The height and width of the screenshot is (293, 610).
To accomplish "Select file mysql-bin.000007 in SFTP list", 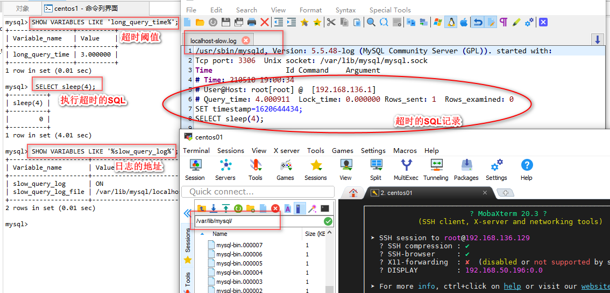I will point(239,245).
